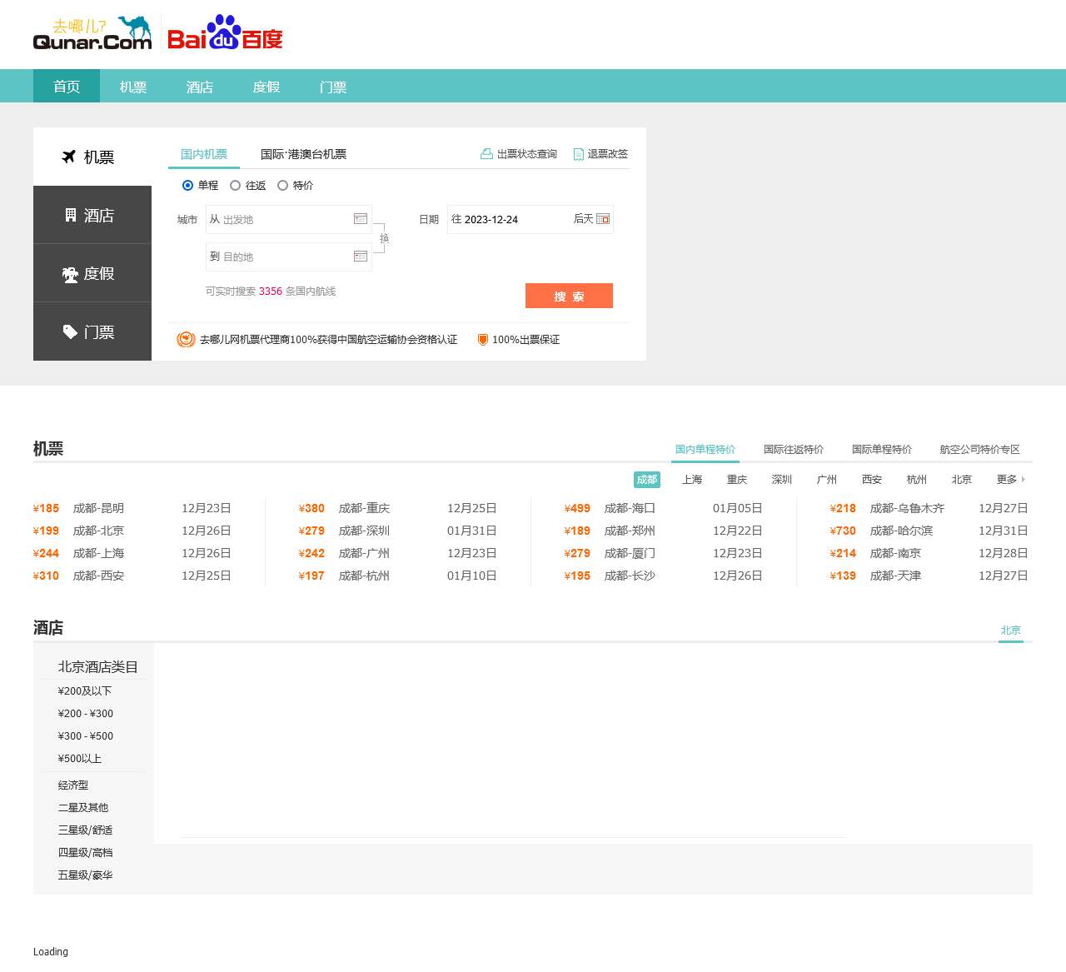Screen dimensions: 1066x972
Task: Select the 往返 round-trip radio button
Action: point(236,186)
